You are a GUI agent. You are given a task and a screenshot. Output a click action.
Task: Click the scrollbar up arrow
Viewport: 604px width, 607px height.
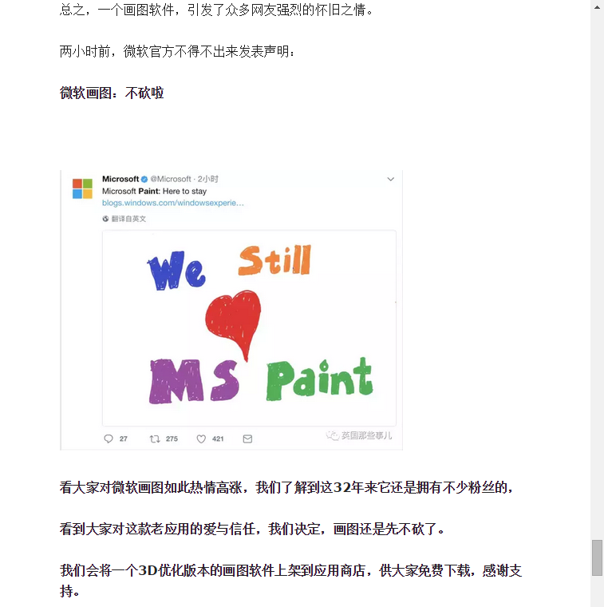click(597, 7)
